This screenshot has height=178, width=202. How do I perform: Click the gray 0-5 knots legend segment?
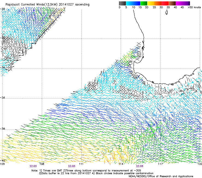(x=122, y=3)
